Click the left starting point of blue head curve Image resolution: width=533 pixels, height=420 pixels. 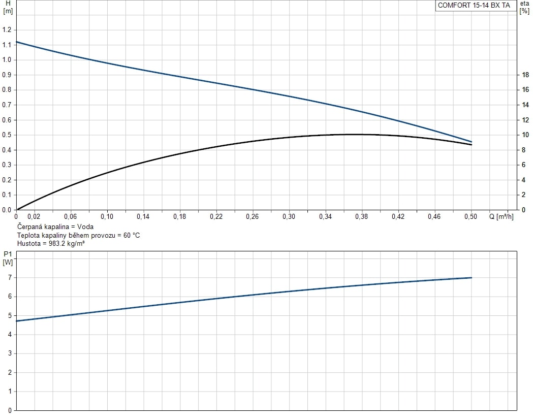click(x=17, y=42)
